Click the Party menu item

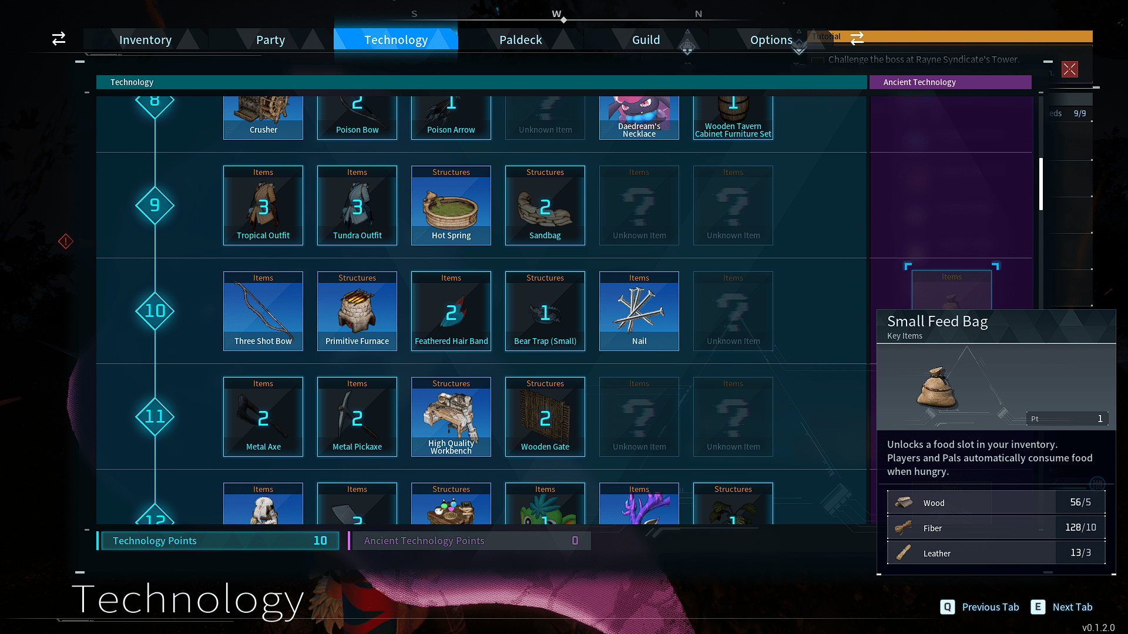tap(270, 39)
